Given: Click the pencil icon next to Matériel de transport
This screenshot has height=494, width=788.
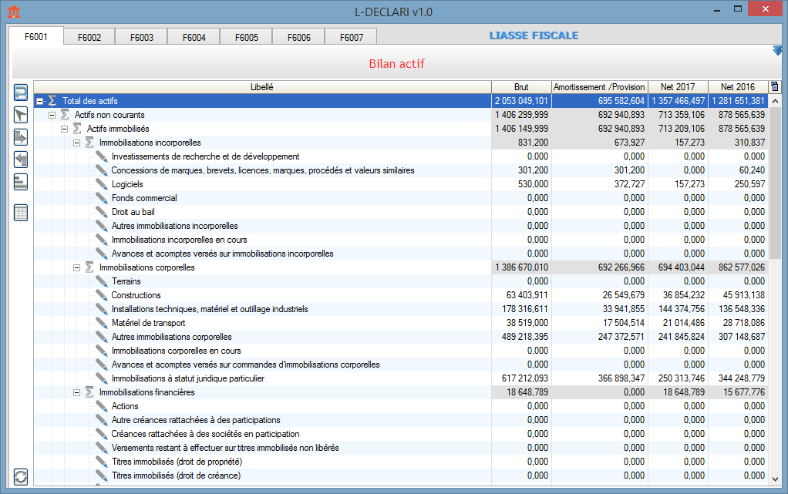Looking at the screenshot, I should [102, 323].
